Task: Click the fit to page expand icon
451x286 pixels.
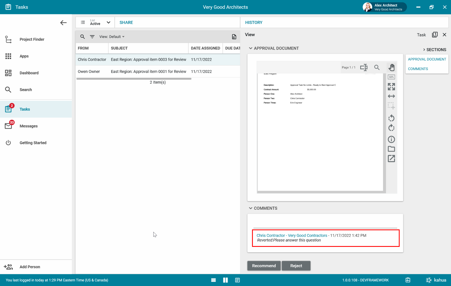Action: pos(391,87)
